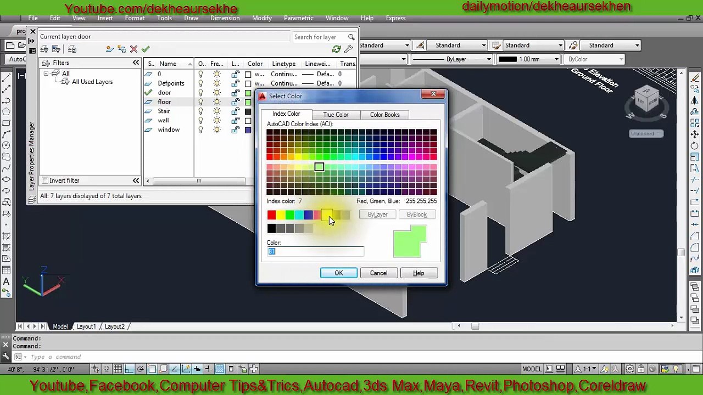Click Set Current green checkmark icon
The image size is (703, 395).
pyautogui.click(x=146, y=49)
